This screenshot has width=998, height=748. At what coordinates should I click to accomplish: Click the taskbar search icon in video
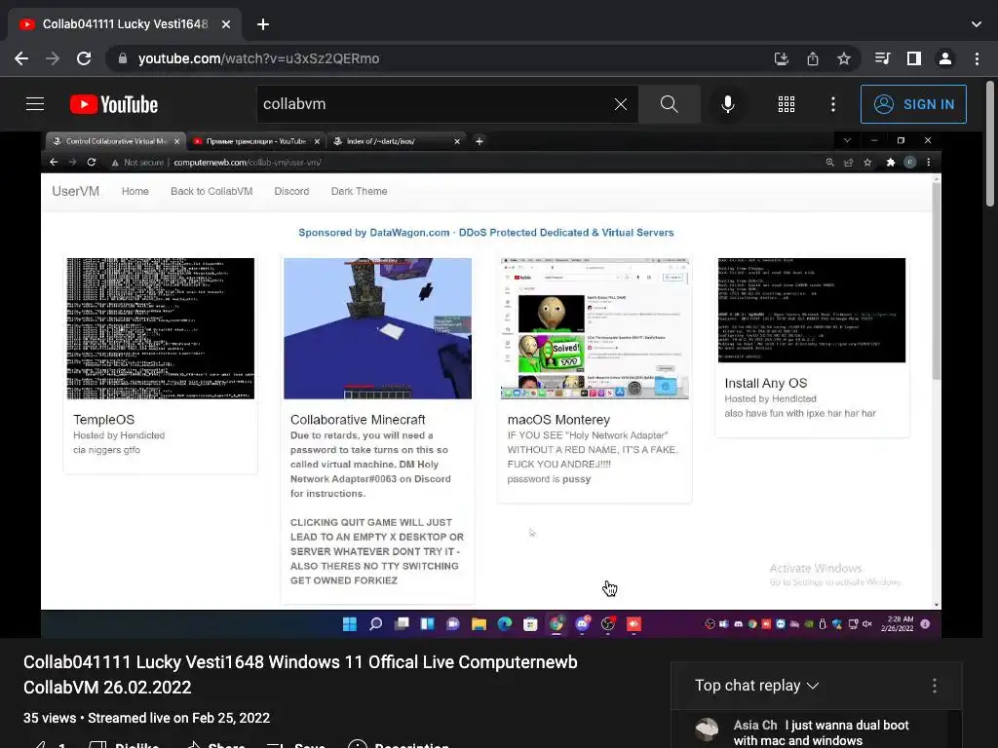click(375, 624)
